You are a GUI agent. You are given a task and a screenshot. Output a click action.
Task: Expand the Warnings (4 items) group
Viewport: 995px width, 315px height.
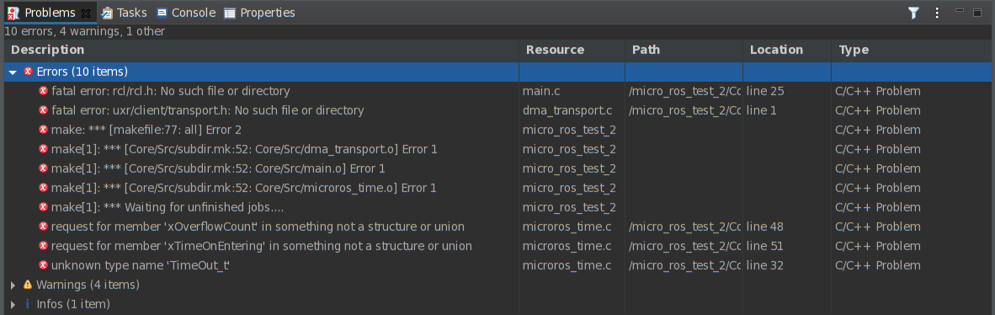(13, 286)
